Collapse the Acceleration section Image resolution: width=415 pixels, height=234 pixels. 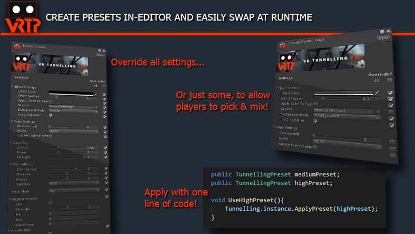click(10, 230)
